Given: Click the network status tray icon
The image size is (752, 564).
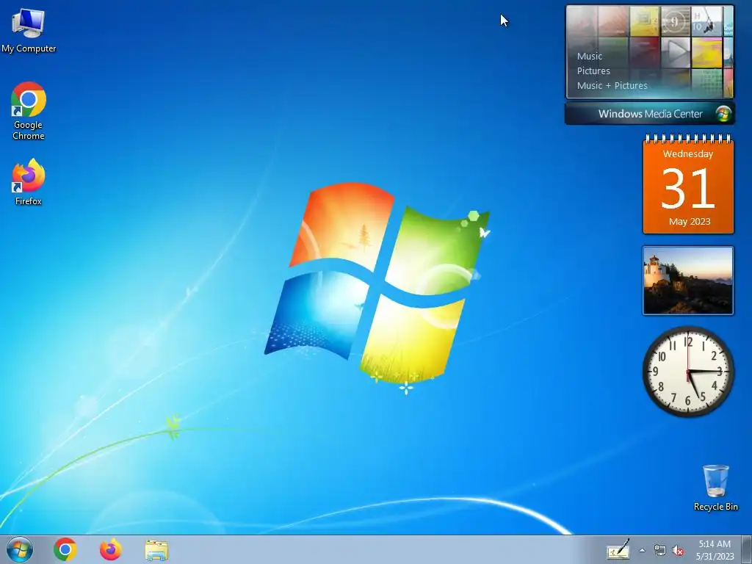Looking at the screenshot, I should (x=660, y=551).
